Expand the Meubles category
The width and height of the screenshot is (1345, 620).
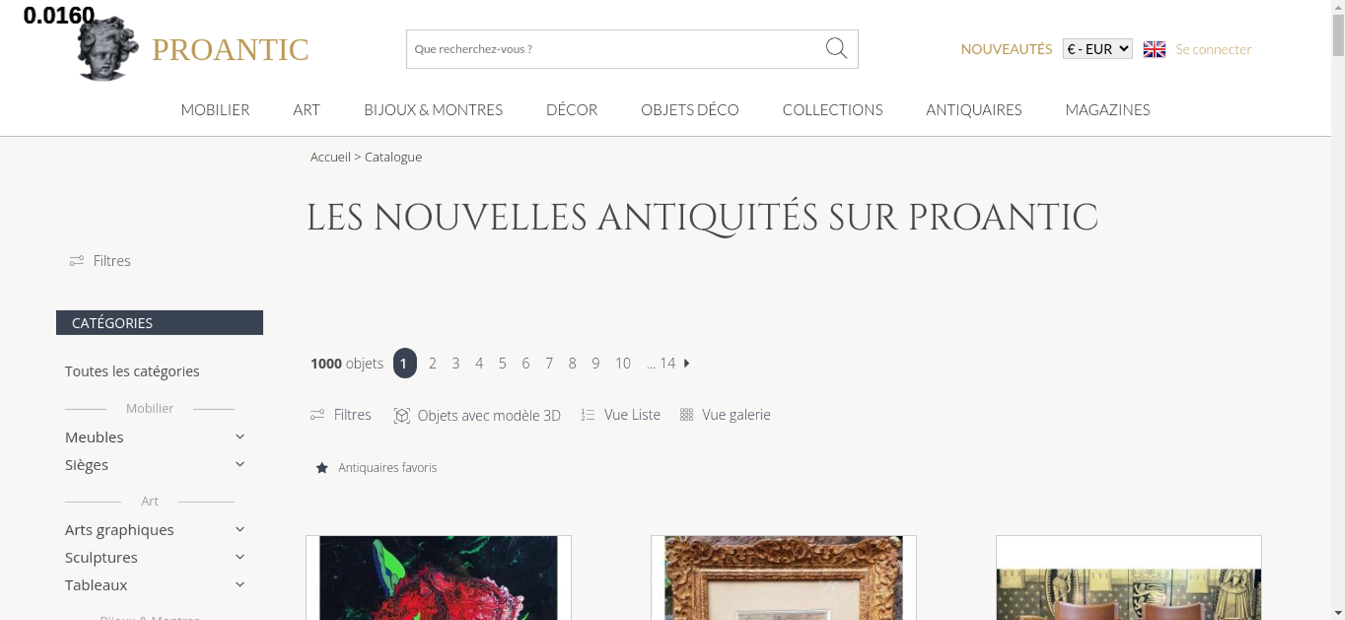[x=240, y=437]
